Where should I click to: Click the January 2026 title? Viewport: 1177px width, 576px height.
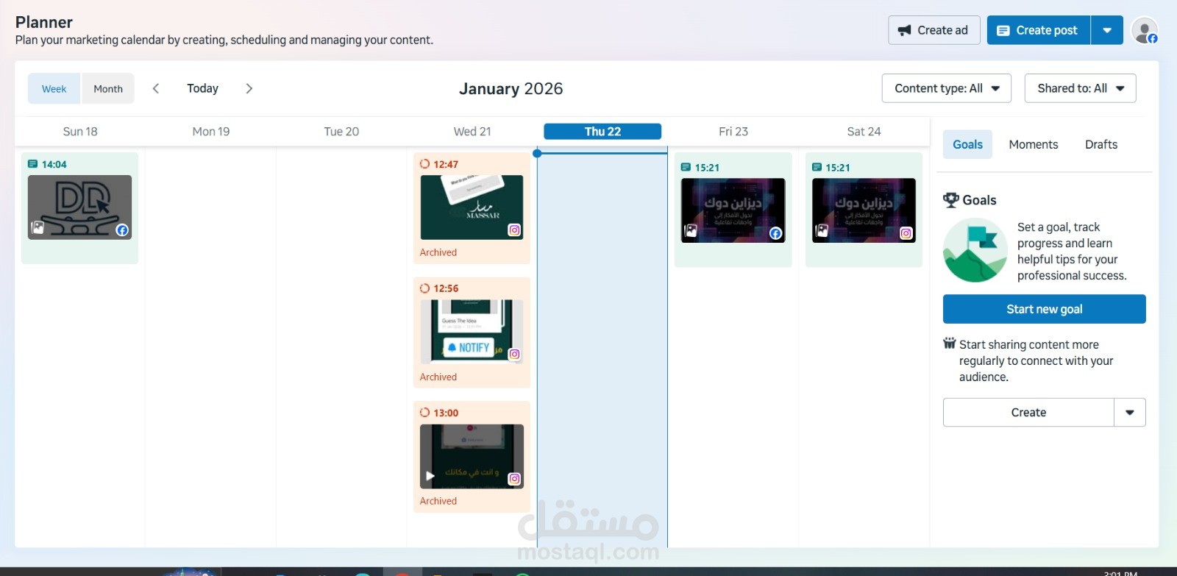tap(511, 88)
